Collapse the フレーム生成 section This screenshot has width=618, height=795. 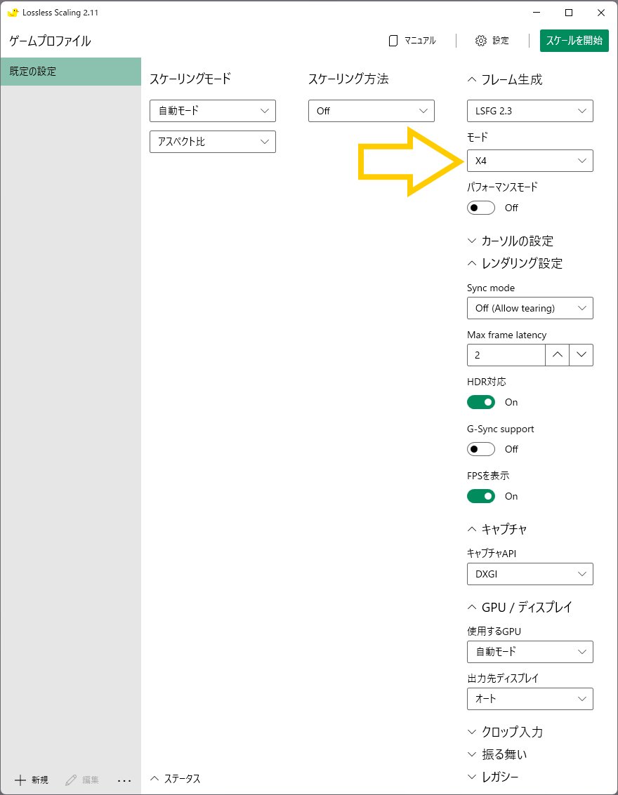pos(504,79)
